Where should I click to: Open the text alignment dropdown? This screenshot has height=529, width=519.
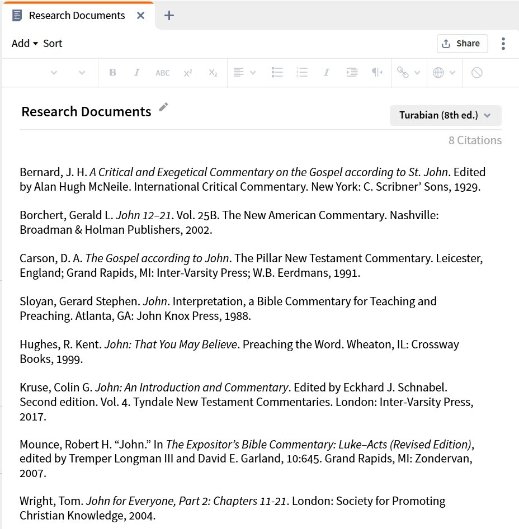point(244,72)
